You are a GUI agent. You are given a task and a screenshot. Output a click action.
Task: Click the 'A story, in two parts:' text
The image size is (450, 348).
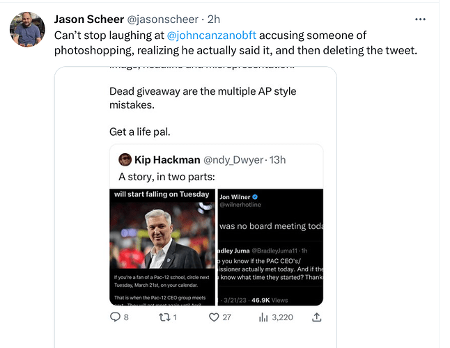coord(166,177)
